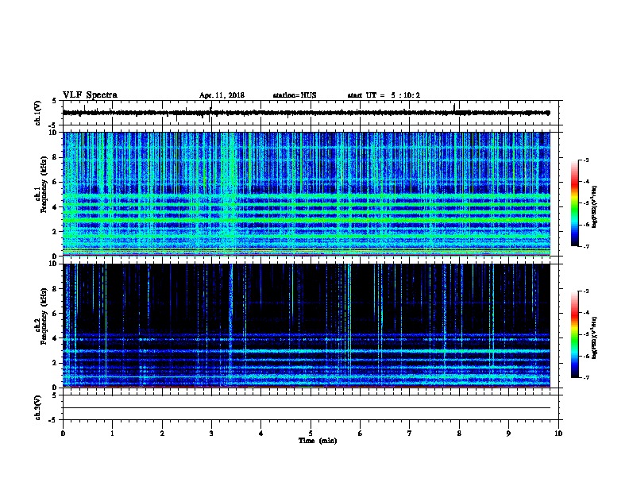
Task: Click the ch.3(V) axis label
Action: (x=38, y=407)
